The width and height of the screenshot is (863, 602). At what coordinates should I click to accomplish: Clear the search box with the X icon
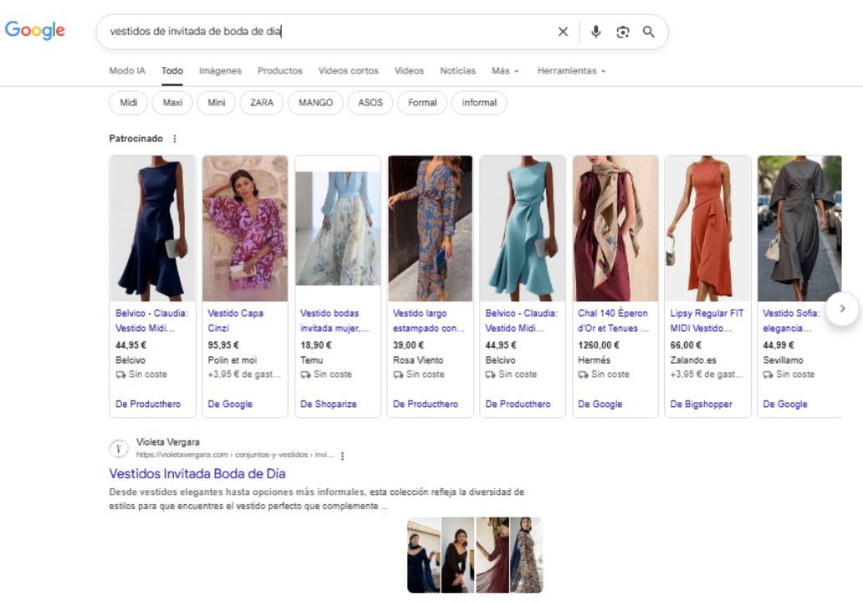563,32
